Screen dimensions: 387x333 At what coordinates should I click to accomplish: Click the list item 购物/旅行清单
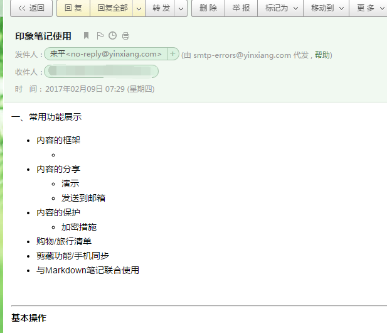64,241
